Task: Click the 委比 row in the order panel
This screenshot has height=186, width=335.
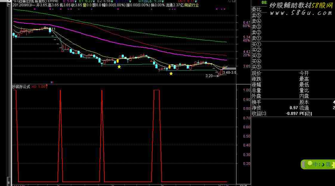Action: [x=256, y=10]
